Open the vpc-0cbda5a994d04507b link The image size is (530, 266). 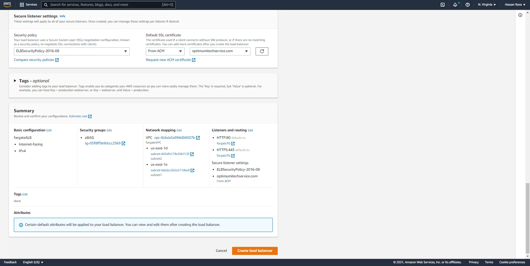coord(175,138)
